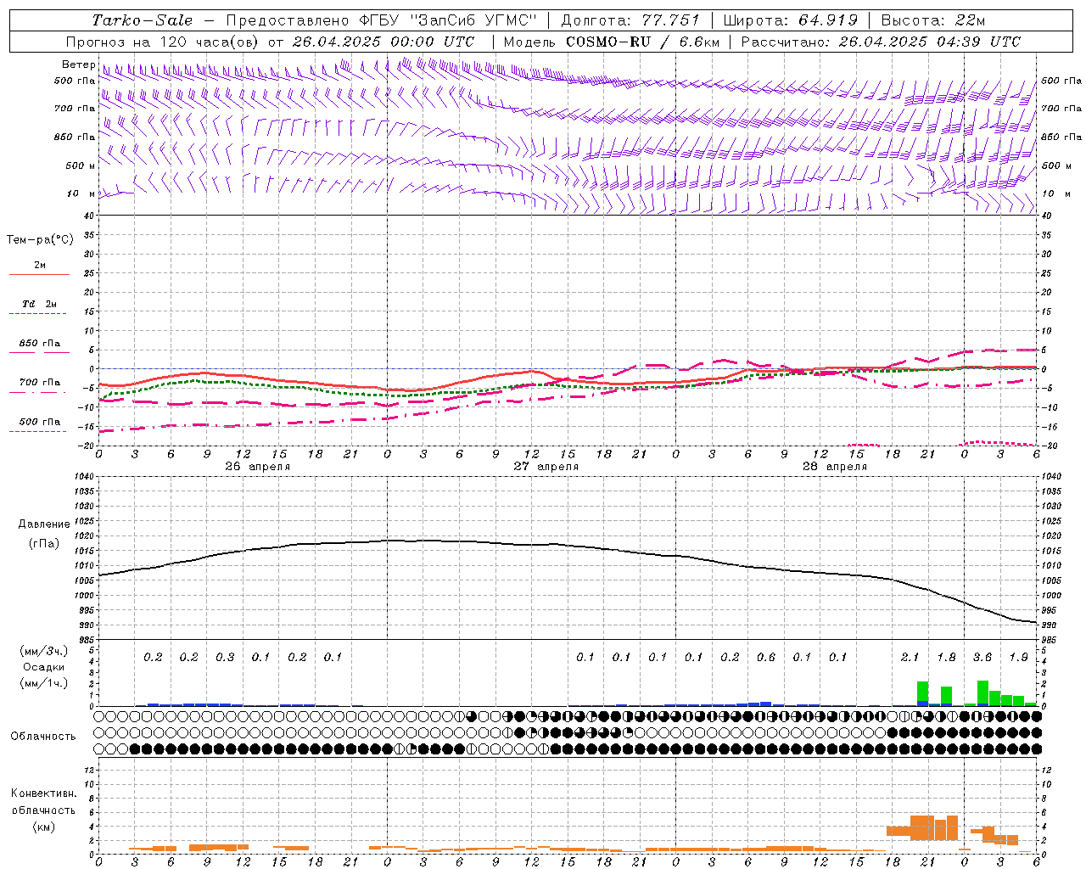Click the Ветер wind panel label
This screenshot has height=869, width=1086.
[78, 64]
